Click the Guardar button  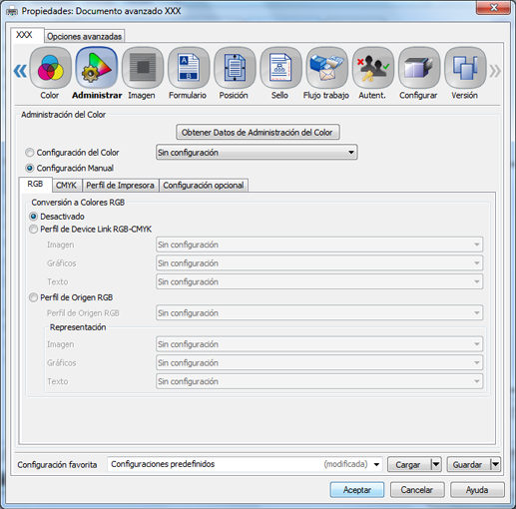[x=468, y=464]
